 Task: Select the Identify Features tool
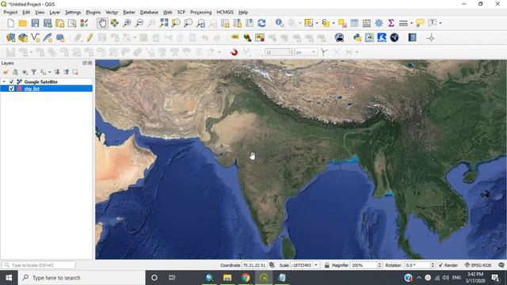(x=280, y=23)
